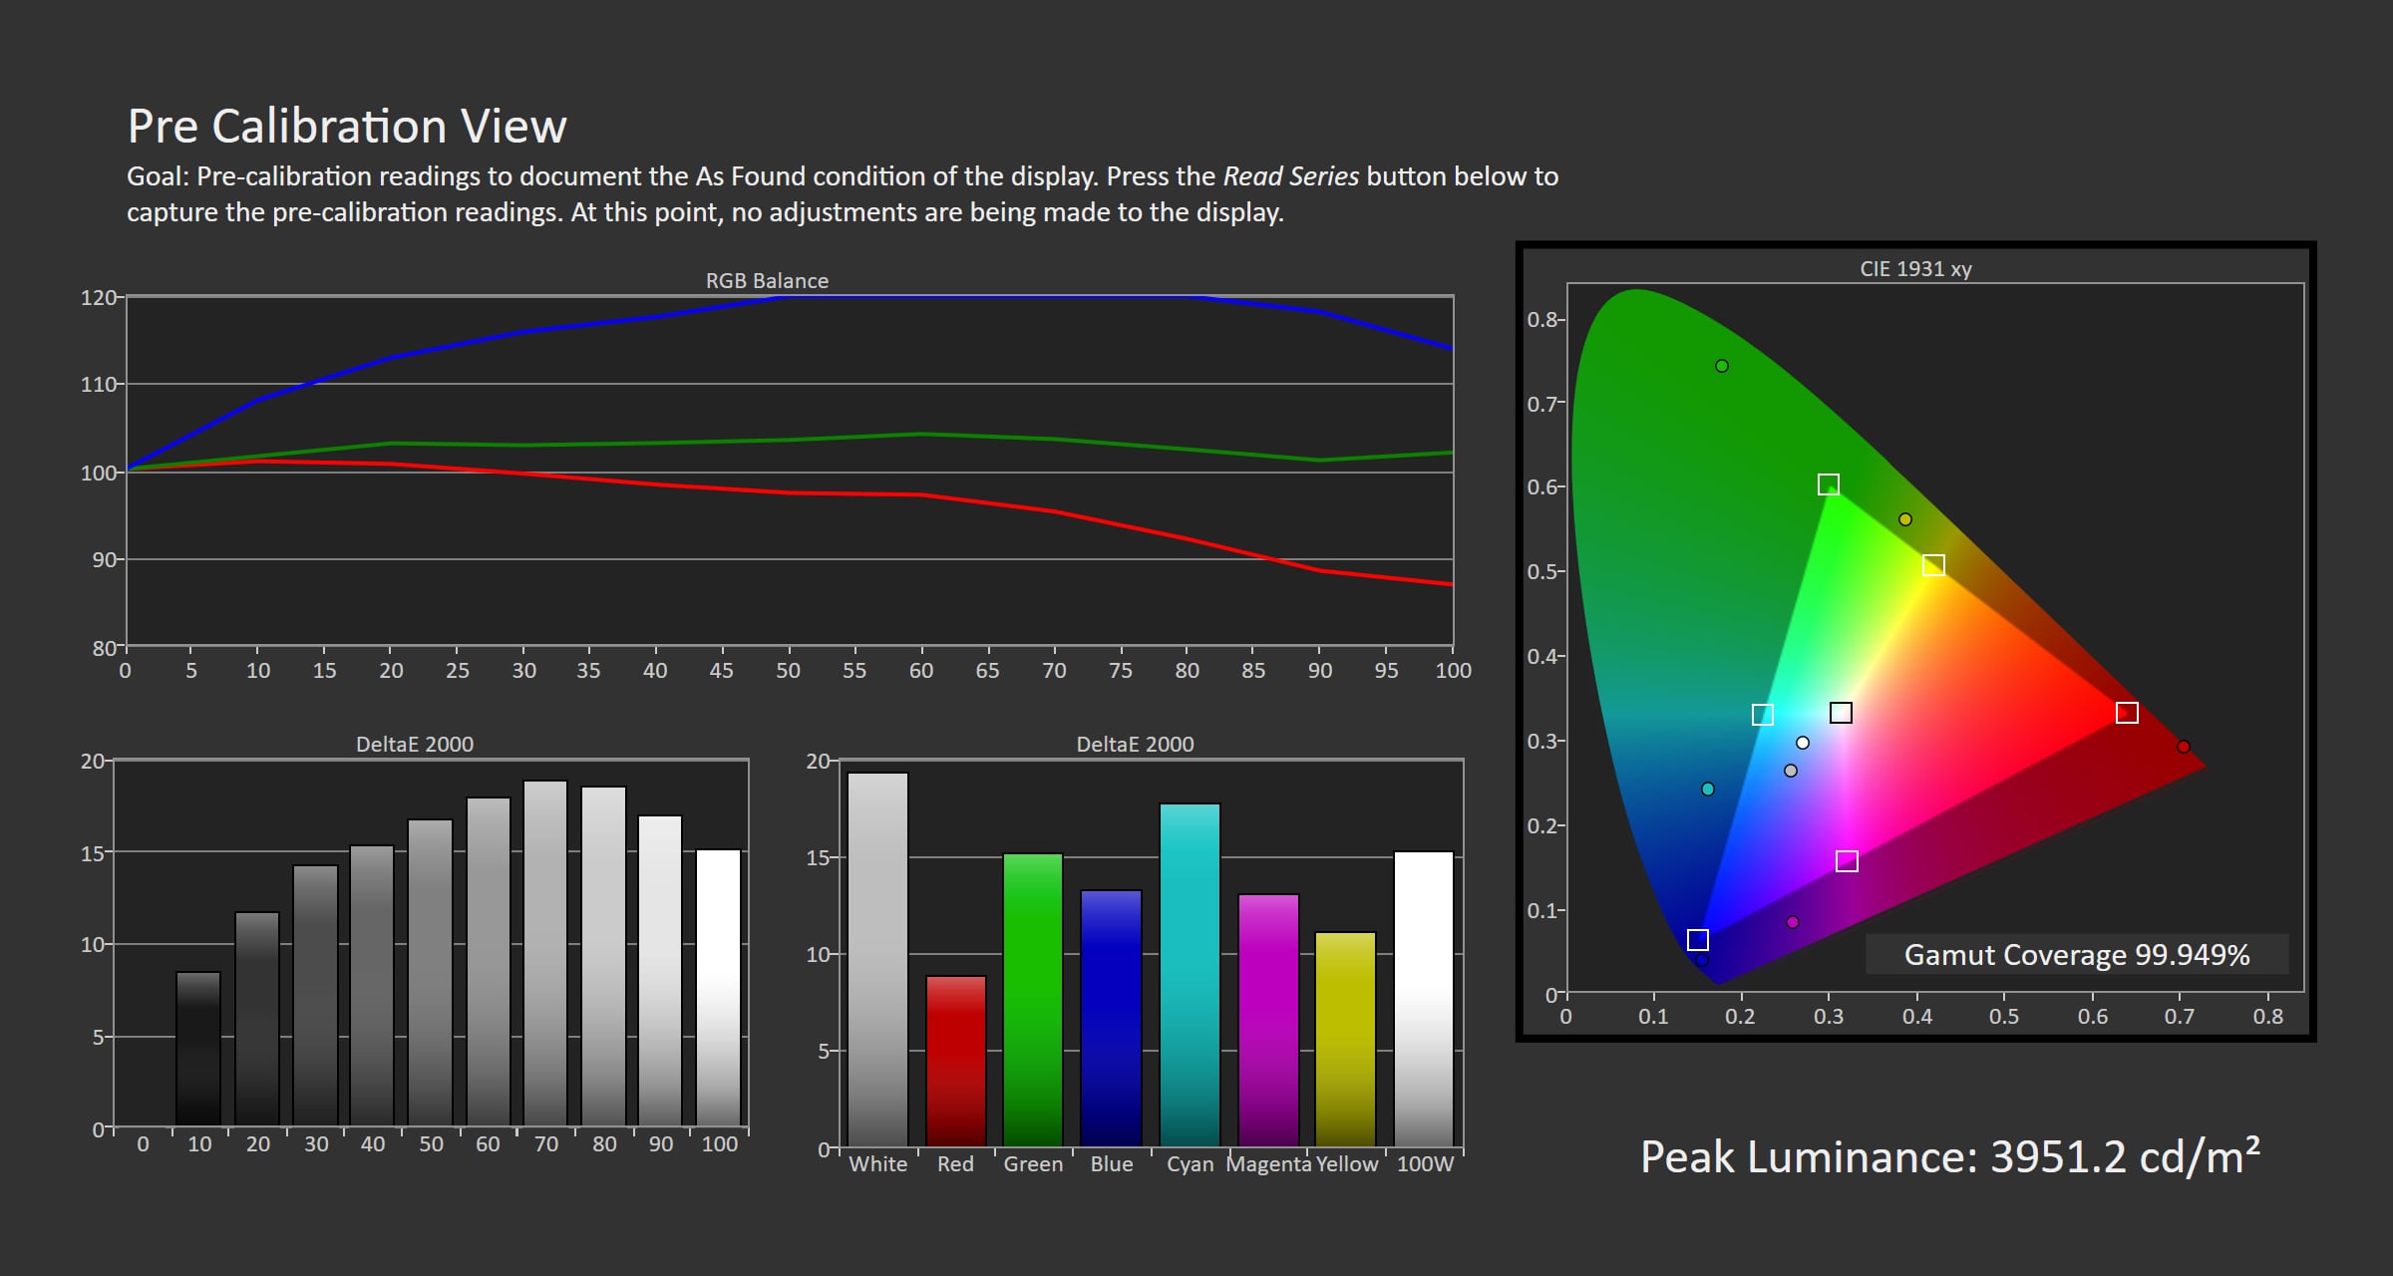
Task: Click the blue primary target square
Action: pos(1697,940)
